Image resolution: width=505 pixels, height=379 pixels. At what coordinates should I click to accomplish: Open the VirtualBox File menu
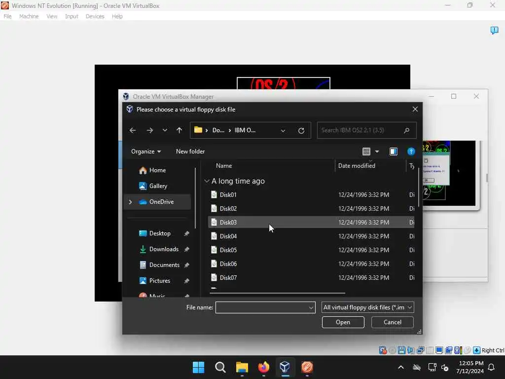pos(7,16)
